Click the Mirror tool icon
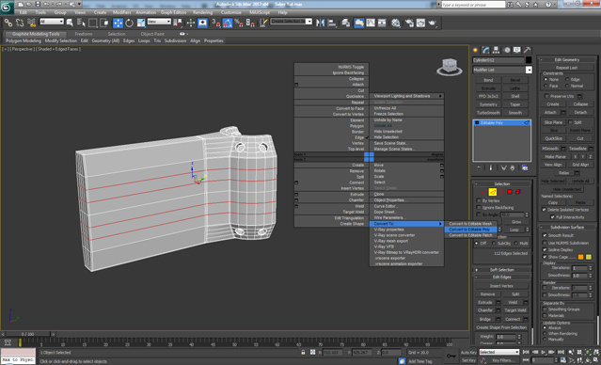Screen dimensions: 601x365 coord(321,23)
